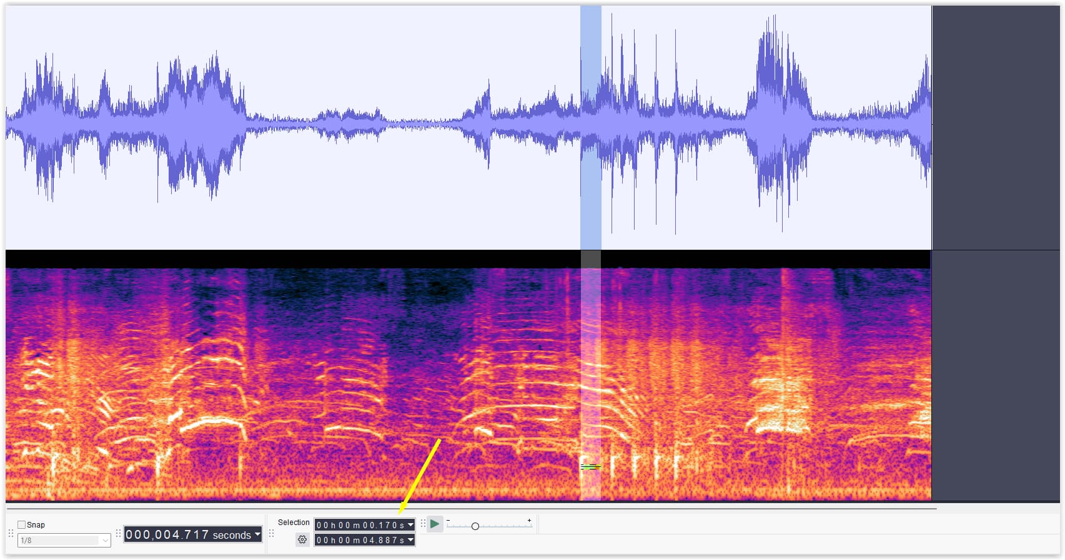
Task: Click the spectral selection center frequency marker
Action: pos(590,466)
